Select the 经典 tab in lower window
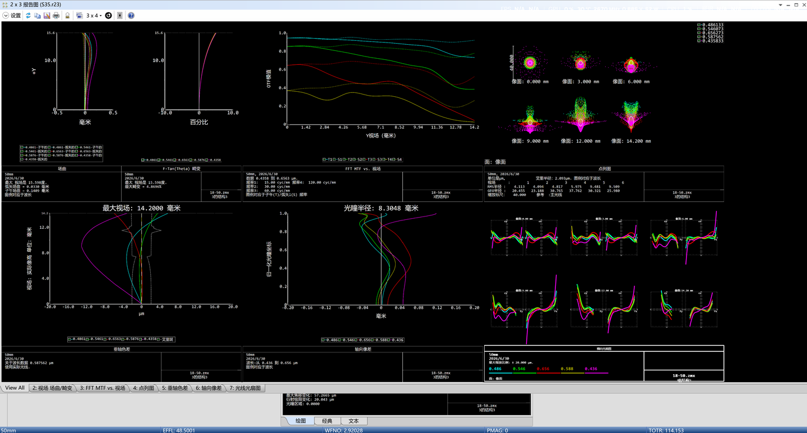 click(327, 421)
